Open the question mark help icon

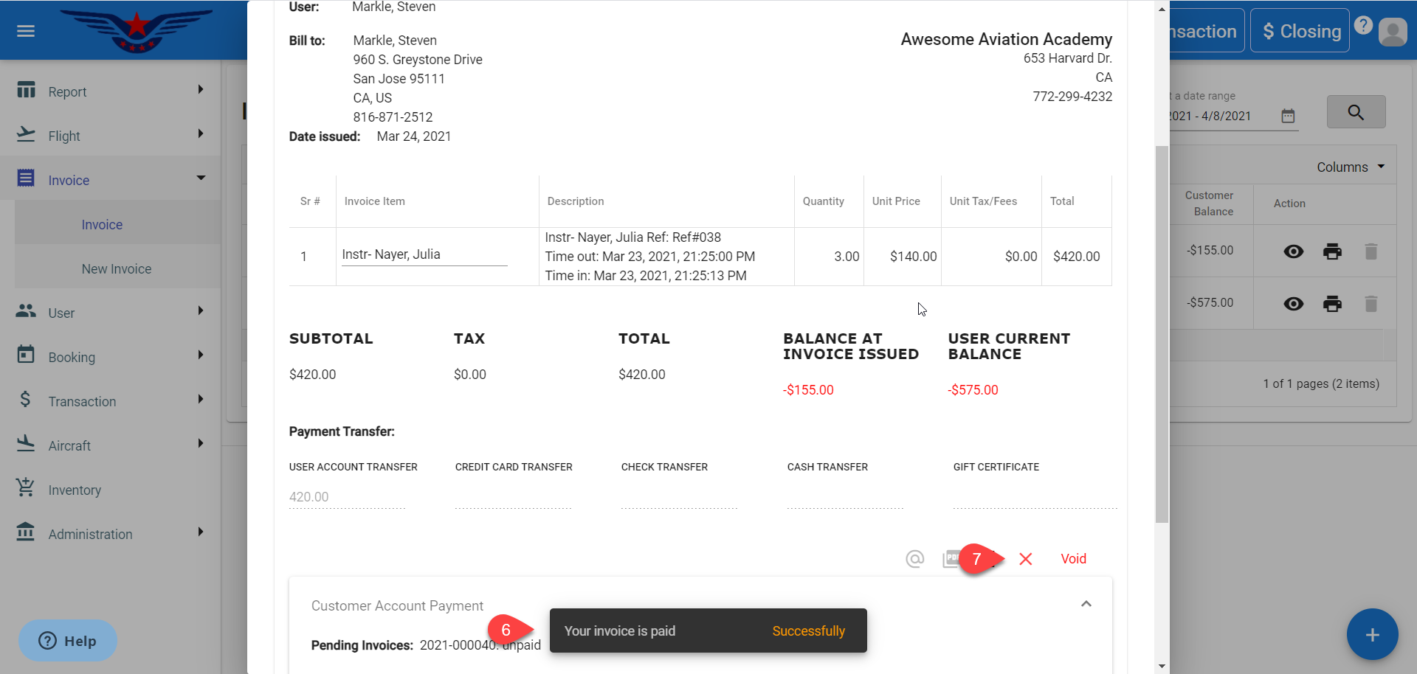pyautogui.click(x=1363, y=26)
